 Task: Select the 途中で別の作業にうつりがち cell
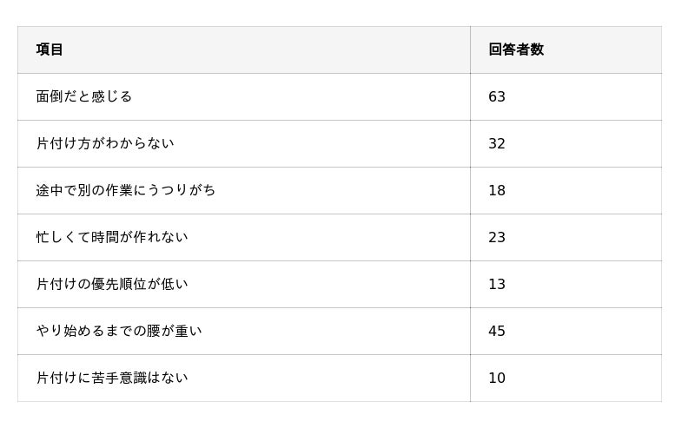click(126, 190)
